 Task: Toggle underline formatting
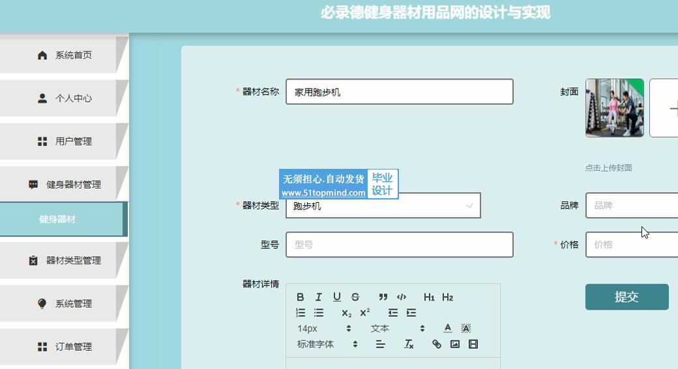tap(337, 297)
